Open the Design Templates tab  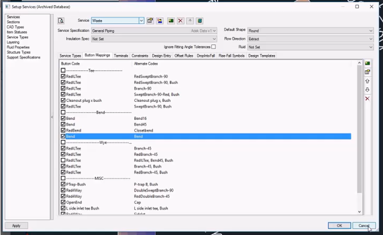coord(261,56)
